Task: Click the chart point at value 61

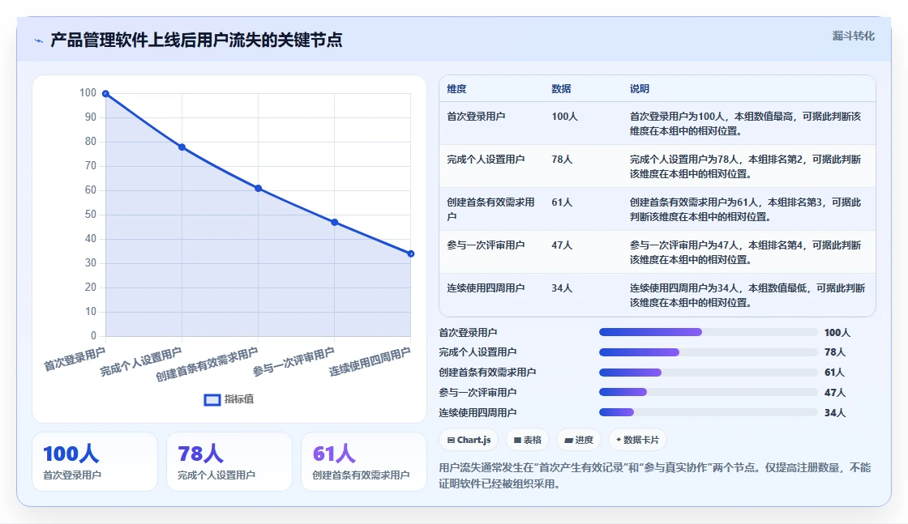Action: point(259,189)
